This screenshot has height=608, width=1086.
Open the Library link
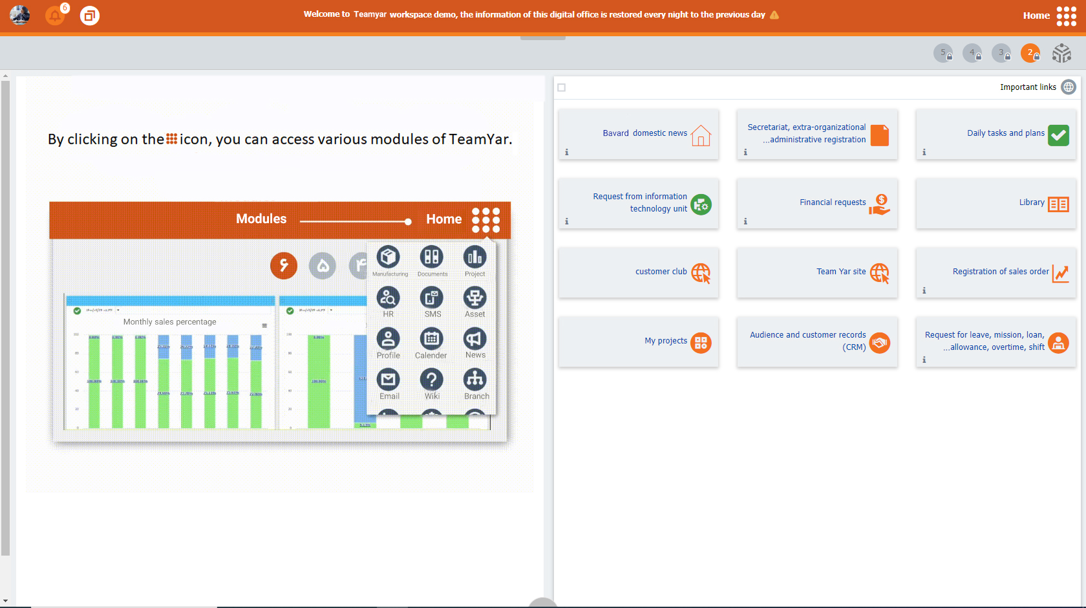click(1032, 202)
